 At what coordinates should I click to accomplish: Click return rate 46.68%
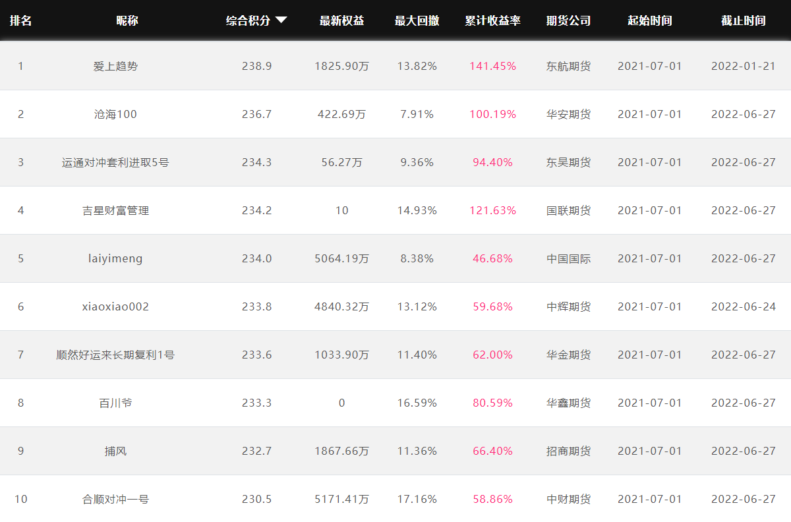pyautogui.click(x=493, y=258)
